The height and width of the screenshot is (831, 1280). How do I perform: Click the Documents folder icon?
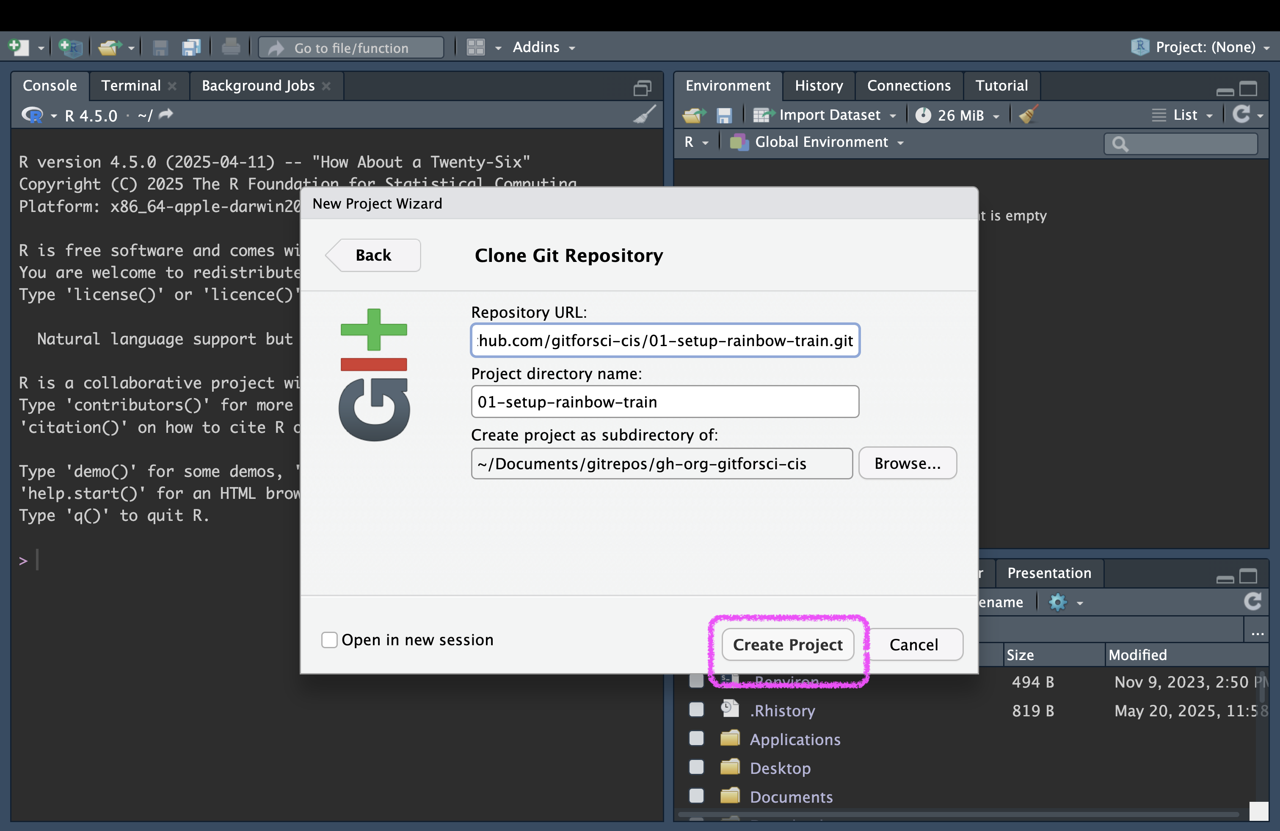coord(730,795)
